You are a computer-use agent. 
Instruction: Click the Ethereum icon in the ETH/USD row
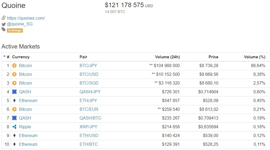14,136
